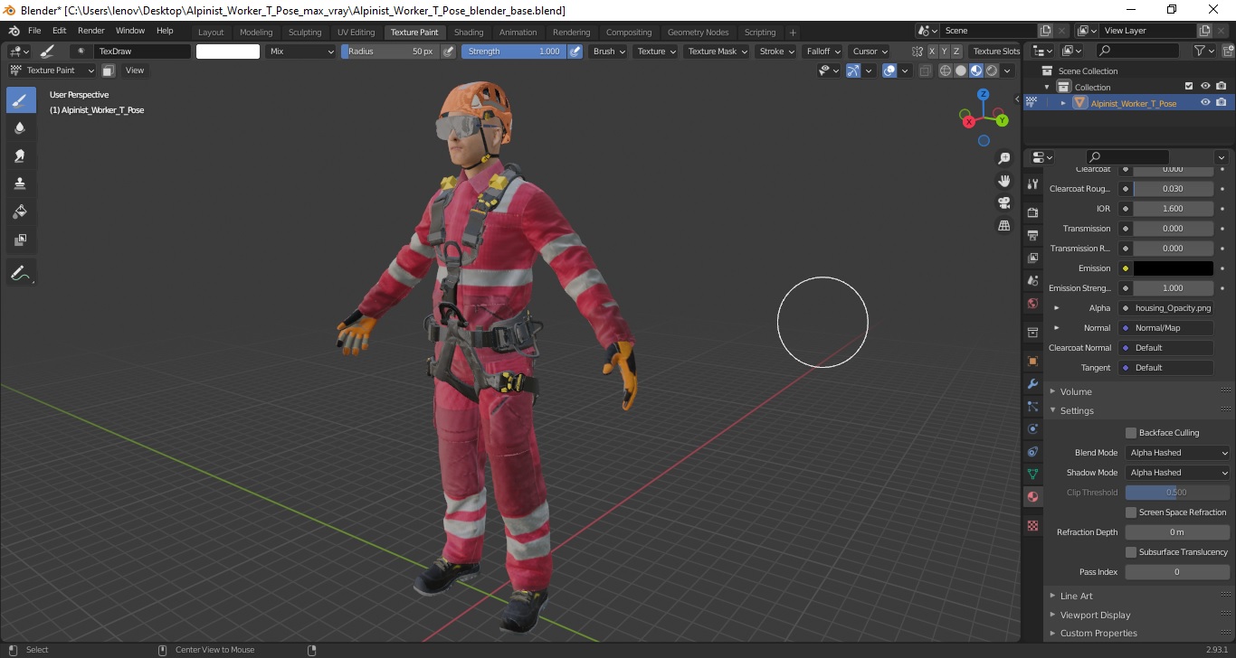This screenshot has height=658, width=1236.
Task: Expand Alpinist_Worker_T_Pose tree item
Action: tap(1063, 103)
